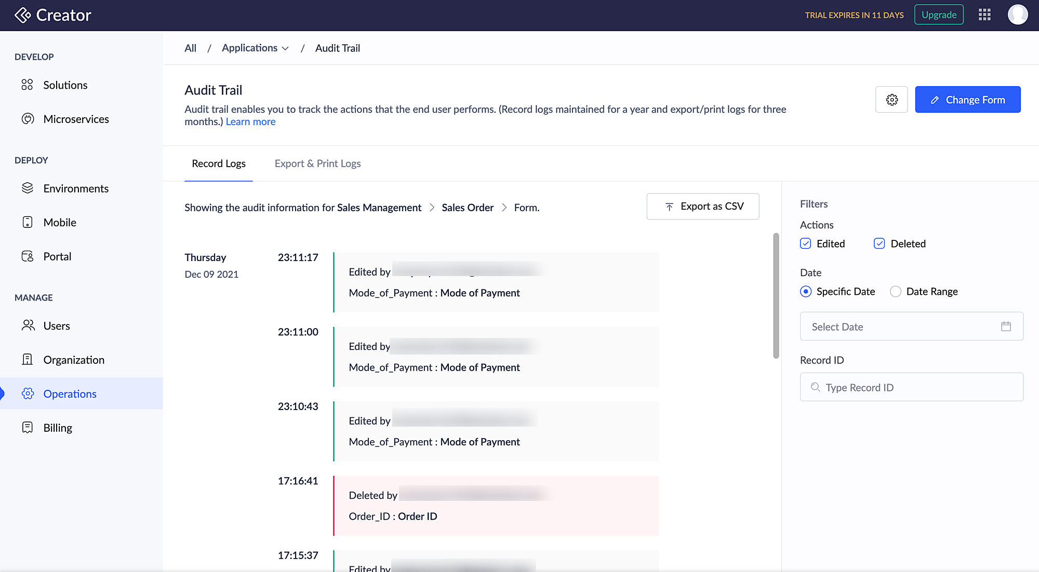Open the Portal sidebar icon
The height and width of the screenshot is (572, 1039).
click(x=28, y=256)
